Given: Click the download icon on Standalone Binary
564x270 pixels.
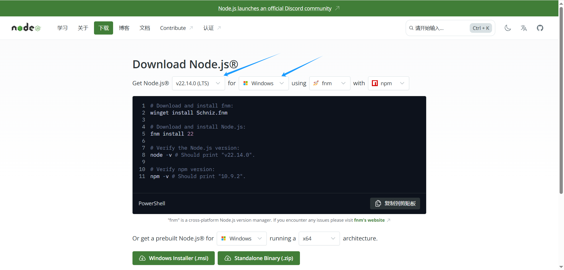Looking at the screenshot, I should 228,258.
